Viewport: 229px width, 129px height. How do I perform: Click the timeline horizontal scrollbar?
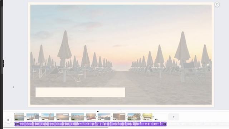56,127
